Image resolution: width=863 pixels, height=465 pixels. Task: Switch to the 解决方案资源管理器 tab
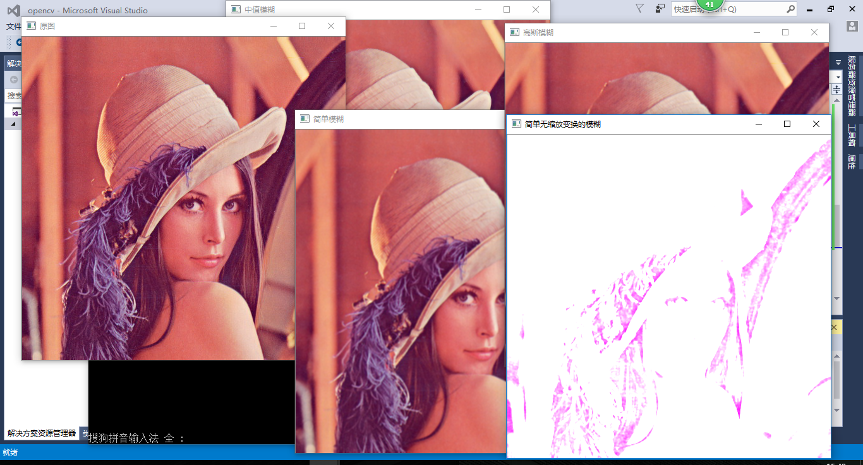[x=42, y=433]
